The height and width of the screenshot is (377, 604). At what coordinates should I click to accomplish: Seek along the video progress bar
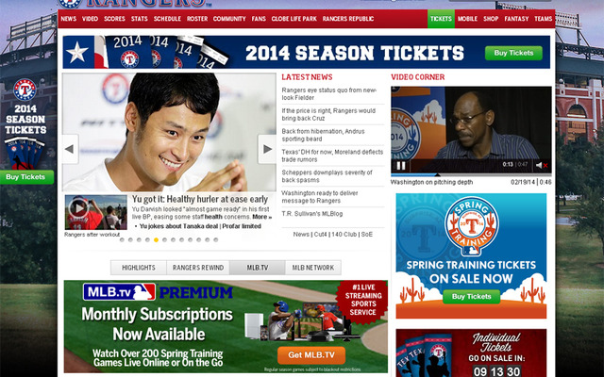(471, 174)
